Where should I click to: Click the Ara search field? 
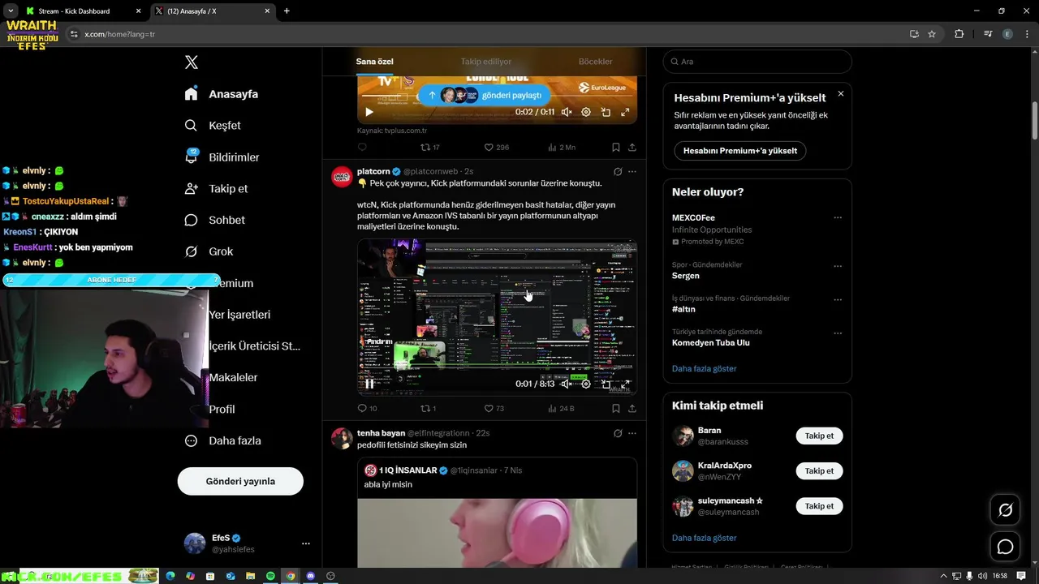[x=757, y=62]
